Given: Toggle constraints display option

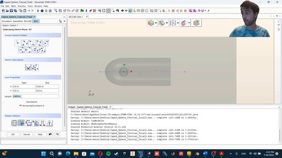Looking at the screenshot, I should coord(42,123).
